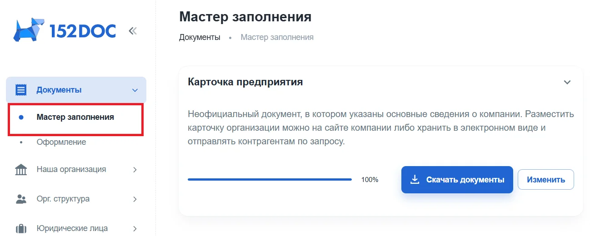Collapse the Карточка предприятия card chevron
Screen dimensions: 590x236
click(567, 82)
